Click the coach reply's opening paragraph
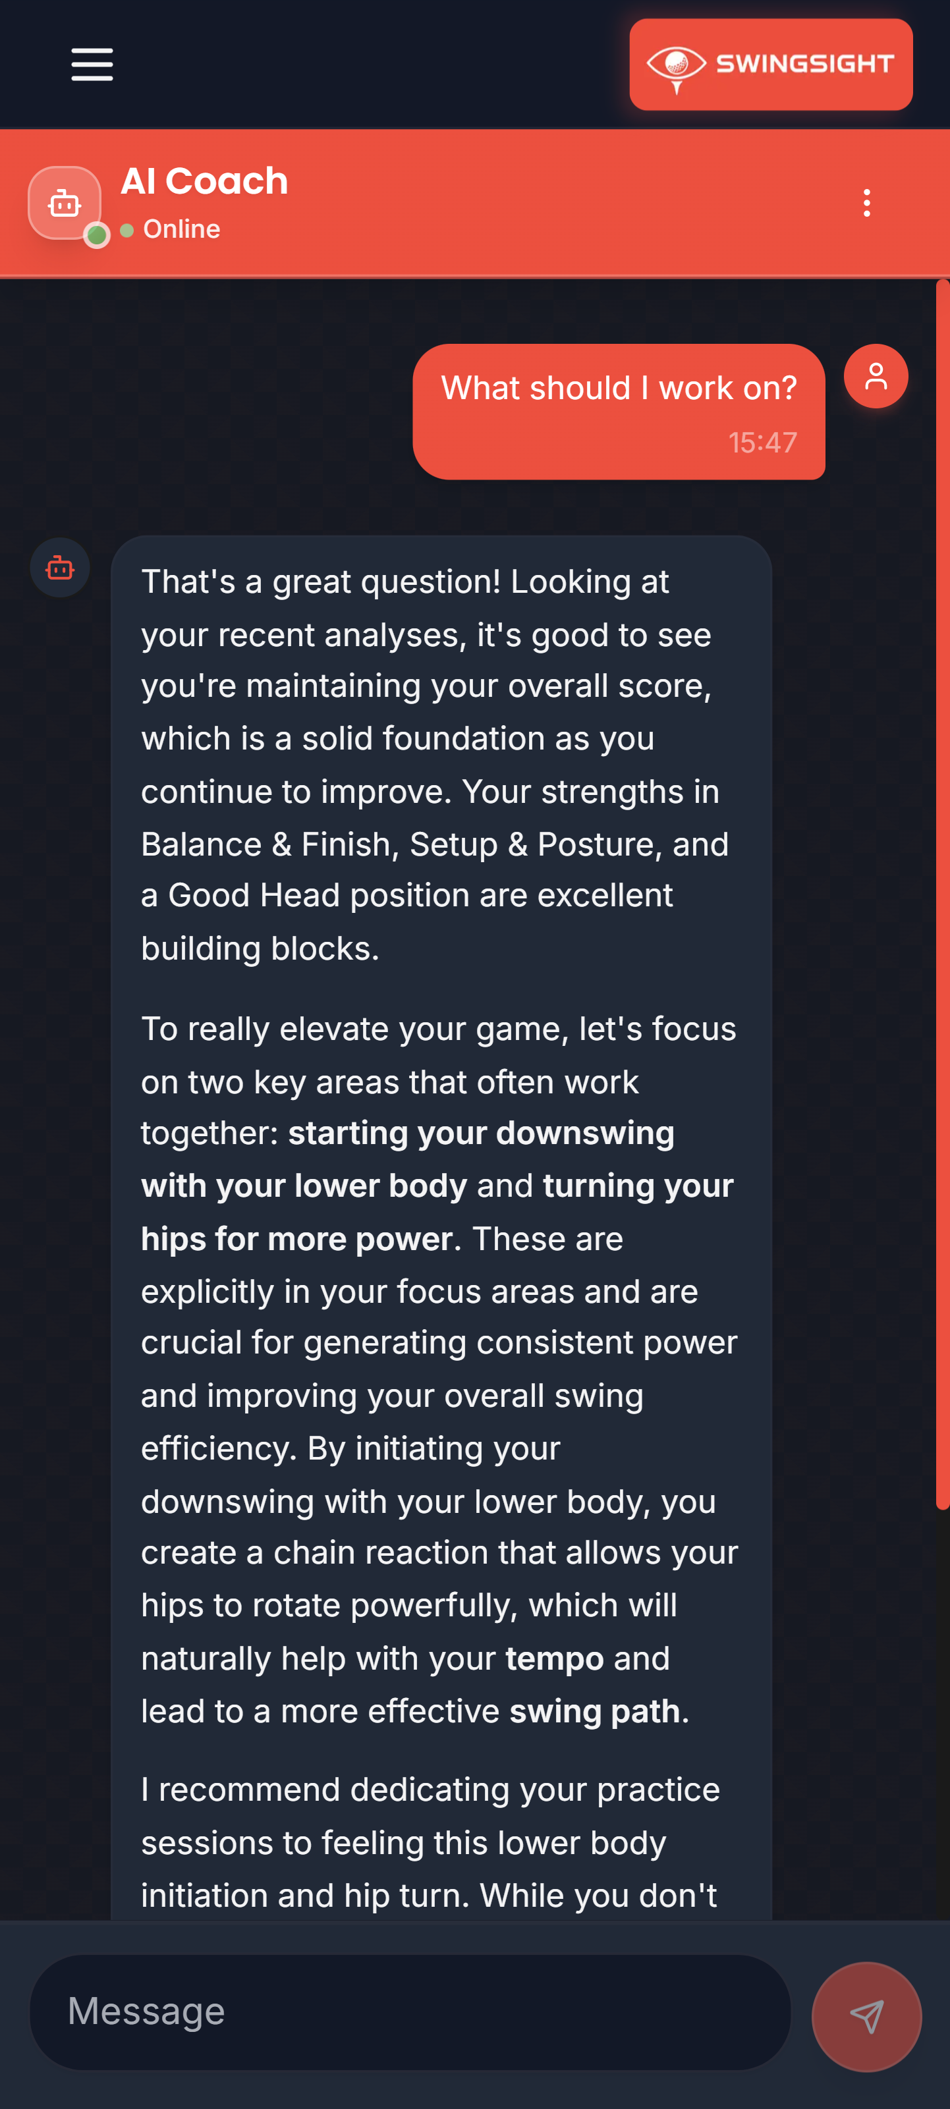Screen dimensions: 950x2109 tap(434, 765)
